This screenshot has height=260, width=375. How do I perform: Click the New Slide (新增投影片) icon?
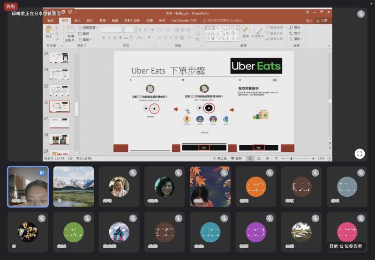(71, 30)
